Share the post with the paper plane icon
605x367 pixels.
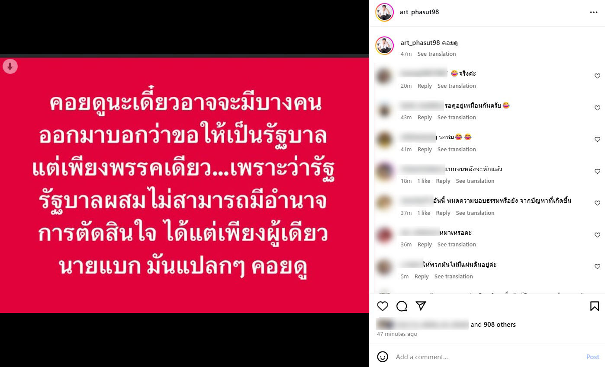click(x=421, y=306)
